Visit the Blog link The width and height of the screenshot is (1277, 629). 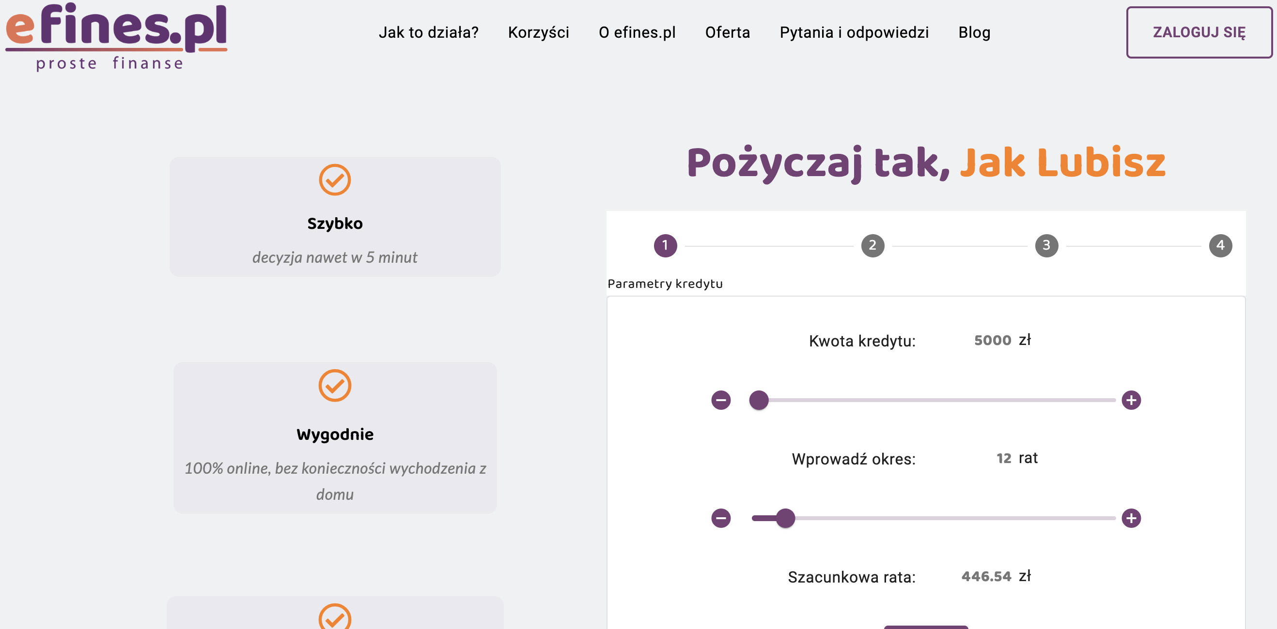974,33
